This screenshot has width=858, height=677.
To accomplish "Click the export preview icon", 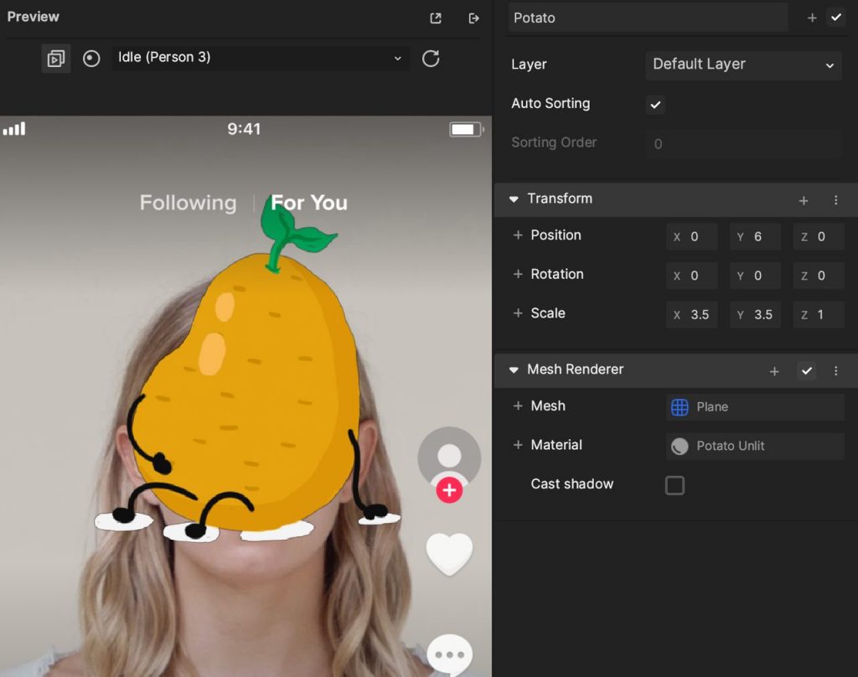I will pos(474,18).
